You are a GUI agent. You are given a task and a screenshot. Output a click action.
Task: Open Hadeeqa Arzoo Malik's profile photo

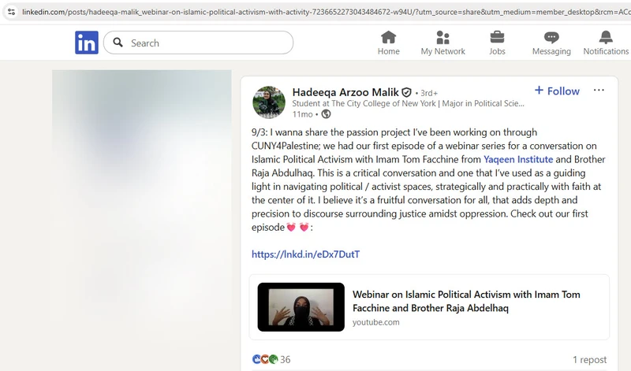tap(269, 102)
